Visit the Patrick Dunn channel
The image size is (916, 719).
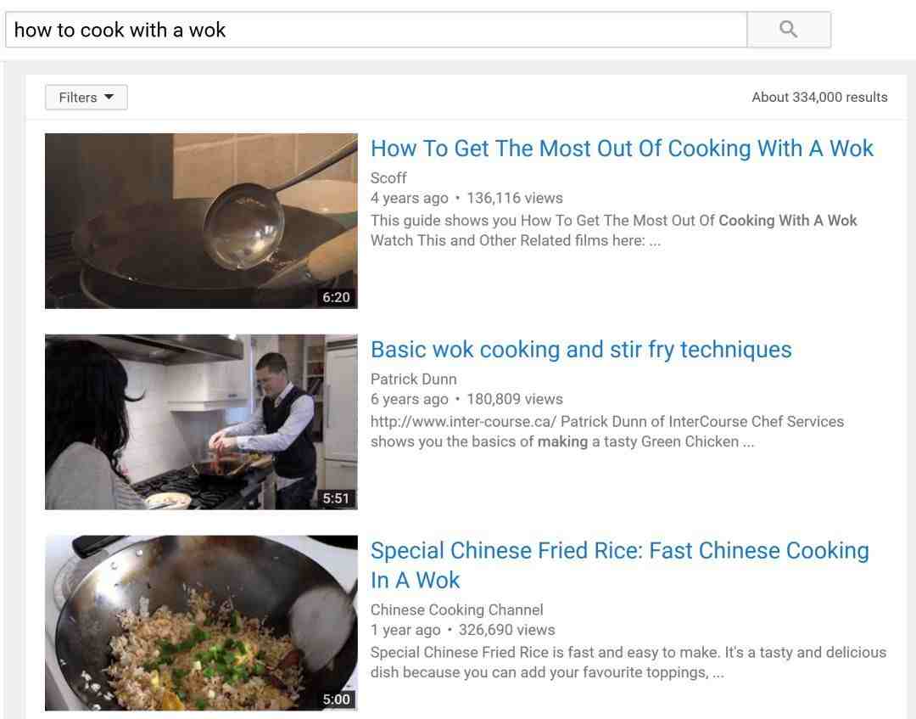pos(414,379)
